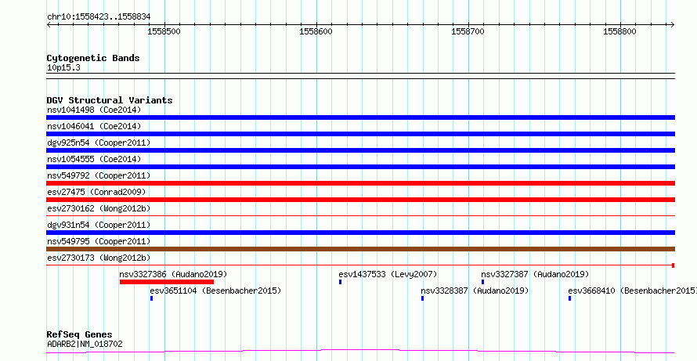Click the 1558500 ruler position
The height and width of the screenshot is (361, 697).
click(x=164, y=31)
